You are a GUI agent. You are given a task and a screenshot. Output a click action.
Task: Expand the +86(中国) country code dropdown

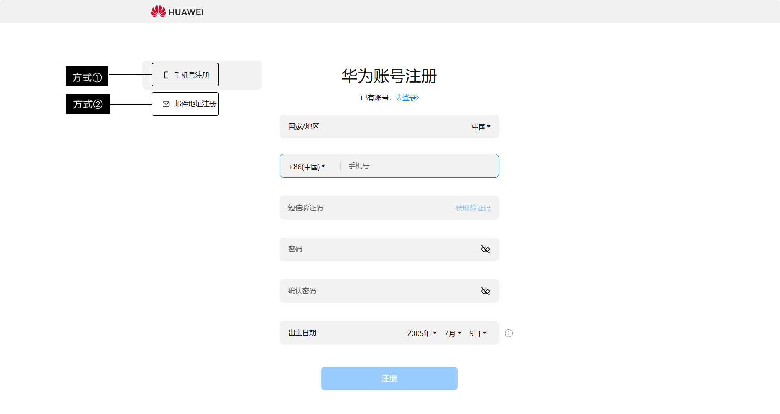[x=307, y=166]
